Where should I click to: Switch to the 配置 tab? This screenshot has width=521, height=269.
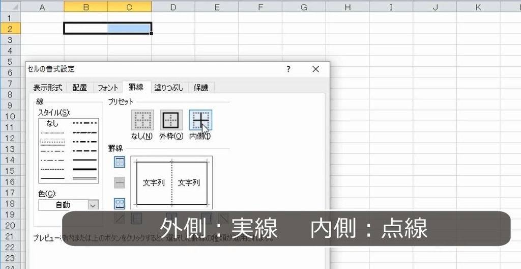pos(80,88)
